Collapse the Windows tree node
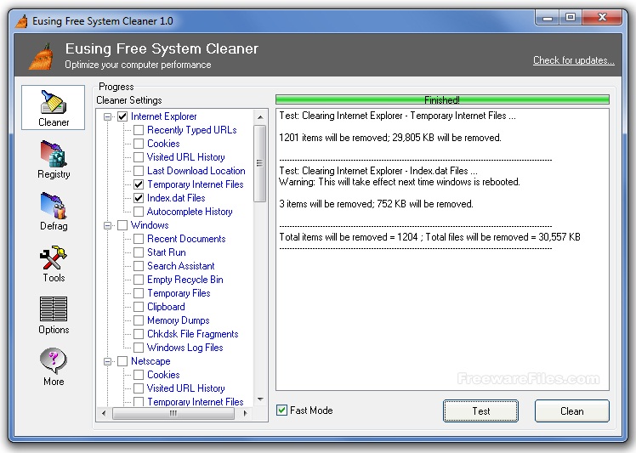The width and height of the screenshot is (636, 453). (108, 225)
